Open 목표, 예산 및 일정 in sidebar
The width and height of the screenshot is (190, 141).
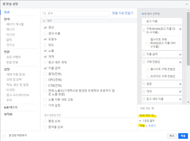click(x=17, y=85)
